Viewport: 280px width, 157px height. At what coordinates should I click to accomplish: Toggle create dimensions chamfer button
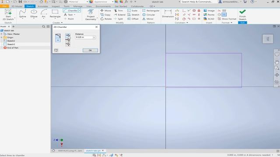pyautogui.click(x=58, y=36)
